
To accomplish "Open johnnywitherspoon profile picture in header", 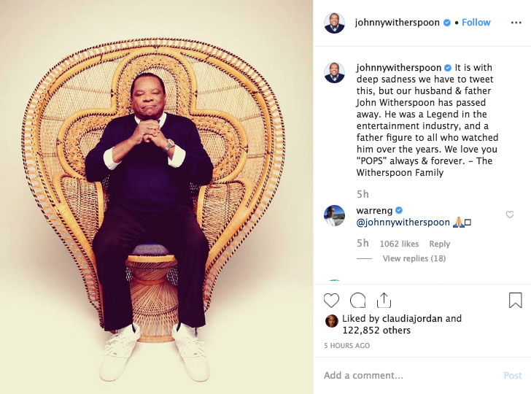I will (335, 23).
